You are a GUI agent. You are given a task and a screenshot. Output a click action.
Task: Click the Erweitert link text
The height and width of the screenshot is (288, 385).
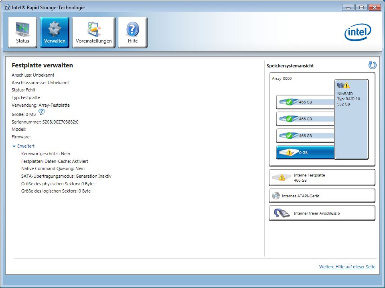[x=26, y=146]
